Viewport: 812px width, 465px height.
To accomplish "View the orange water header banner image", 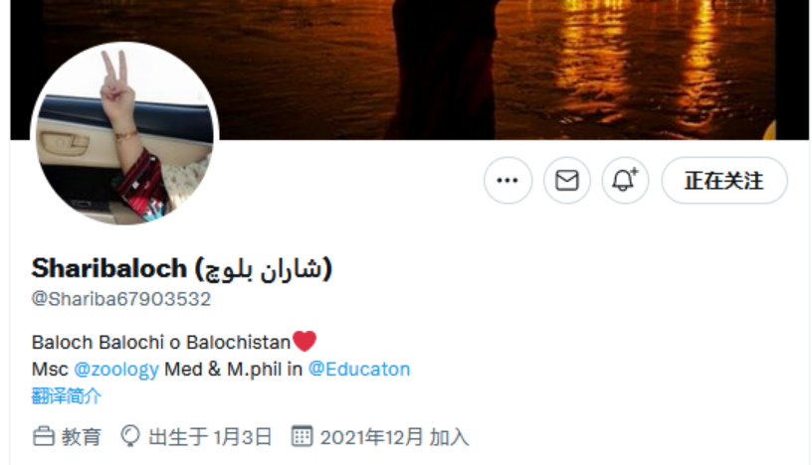I will click(x=409, y=70).
